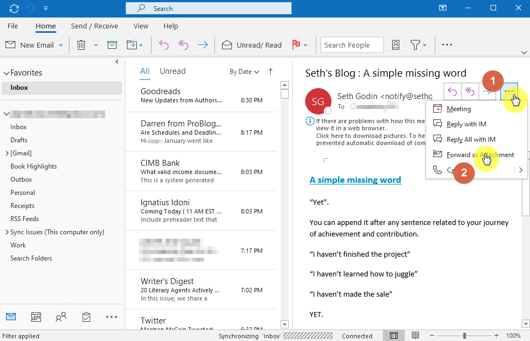Viewport: 530px width, 341px height.
Task: Expand the New Email dropdown arrow
Action: coord(61,45)
